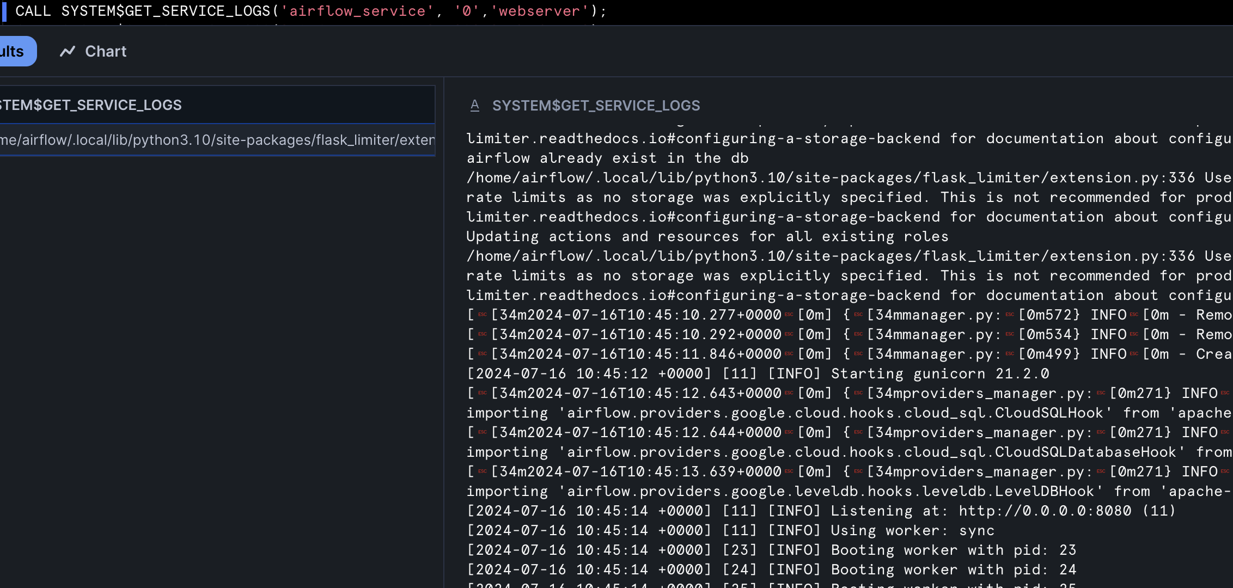Click the red ESC marker near a timestamp

[788, 314]
